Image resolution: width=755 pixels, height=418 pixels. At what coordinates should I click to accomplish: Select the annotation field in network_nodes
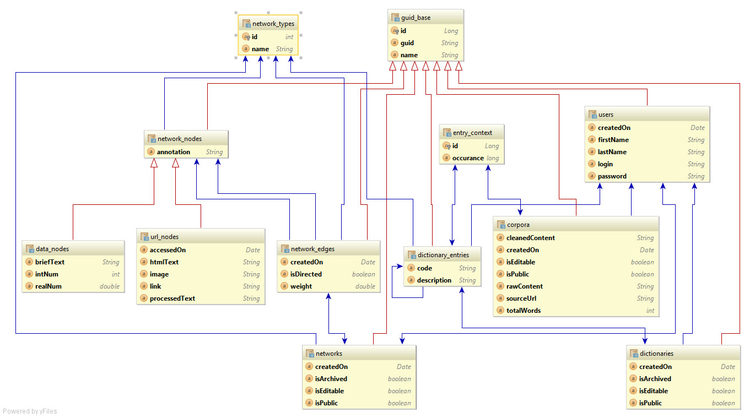(x=173, y=152)
